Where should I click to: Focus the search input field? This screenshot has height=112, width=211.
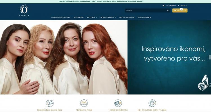(146, 10)
